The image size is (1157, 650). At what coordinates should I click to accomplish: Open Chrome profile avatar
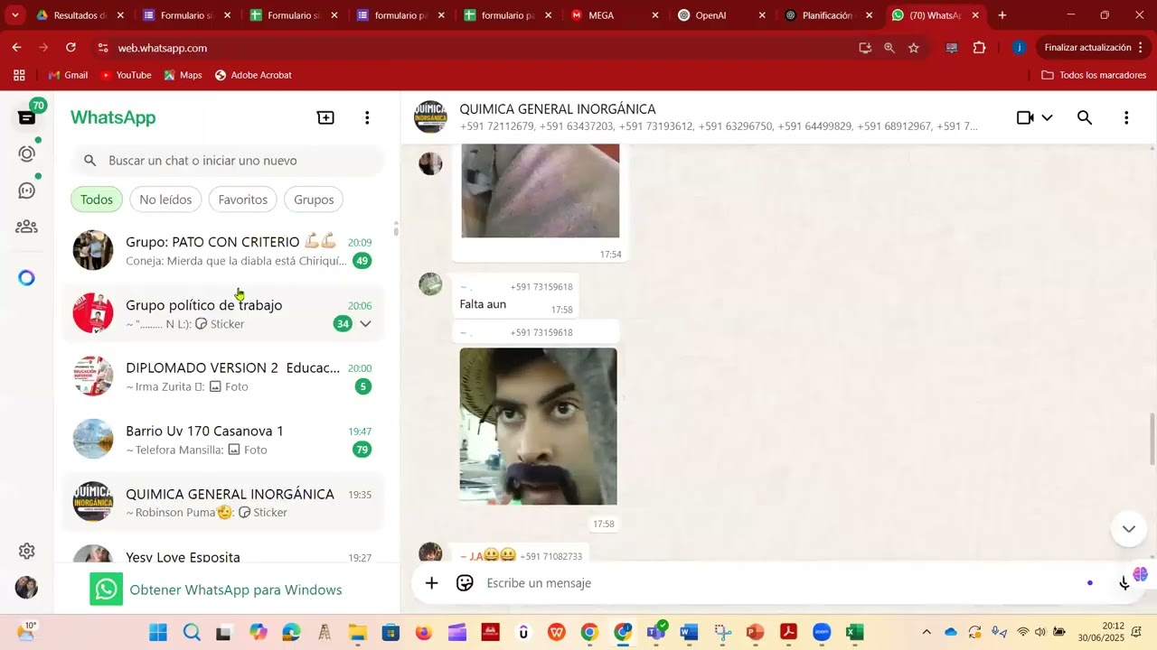1019,48
